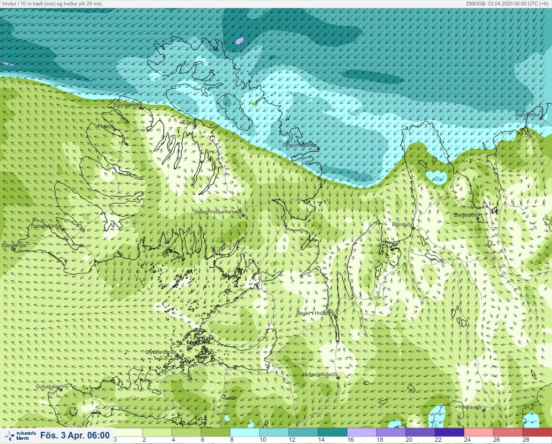The height and width of the screenshot is (444, 552).
Task: Select the Bjargtangar station label
Action: click(14, 245)
